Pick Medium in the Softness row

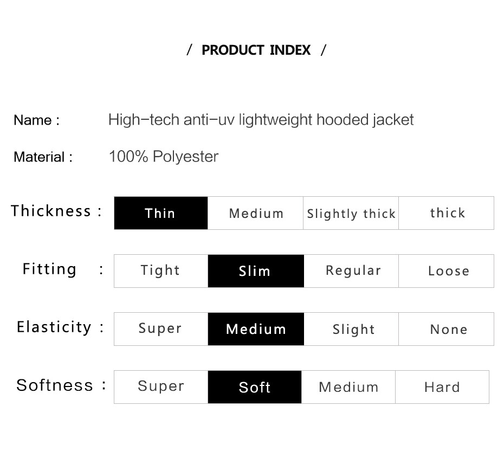[x=348, y=387]
